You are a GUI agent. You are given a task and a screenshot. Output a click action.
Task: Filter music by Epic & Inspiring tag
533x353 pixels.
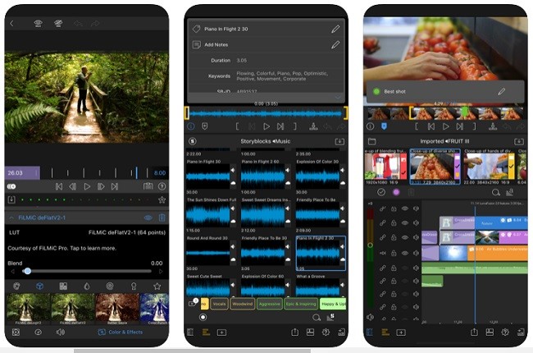point(301,304)
